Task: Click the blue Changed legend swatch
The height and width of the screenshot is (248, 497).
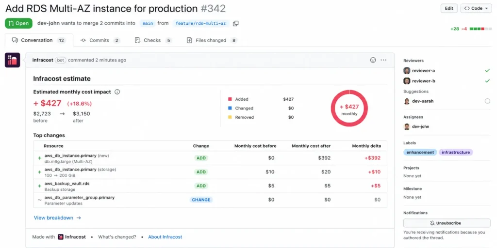Action: [230, 108]
